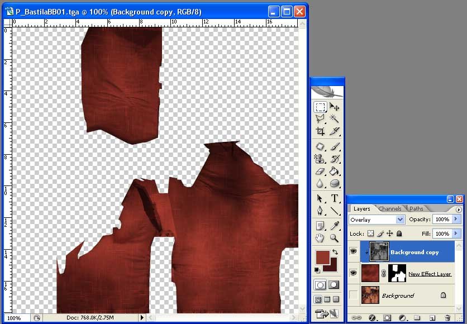Activate the Zoom magnifier tool
The image size is (467, 324).
335,239
